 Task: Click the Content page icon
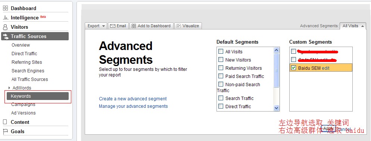pyautogui.click(x=5, y=122)
